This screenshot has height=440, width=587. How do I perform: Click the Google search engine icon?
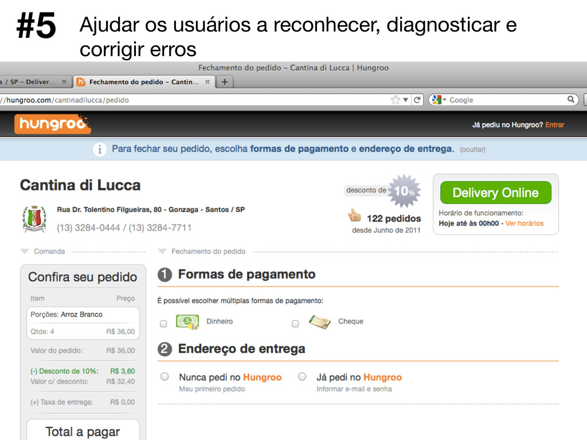[436, 100]
